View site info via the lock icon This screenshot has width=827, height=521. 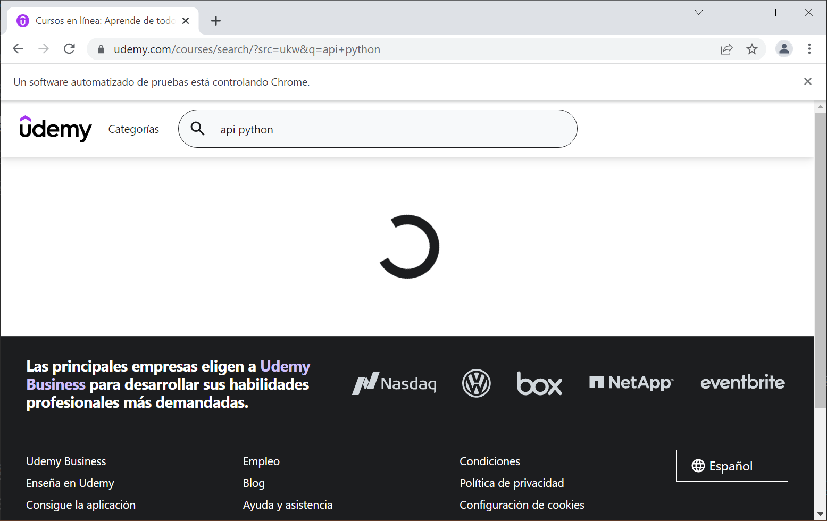pos(101,49)
